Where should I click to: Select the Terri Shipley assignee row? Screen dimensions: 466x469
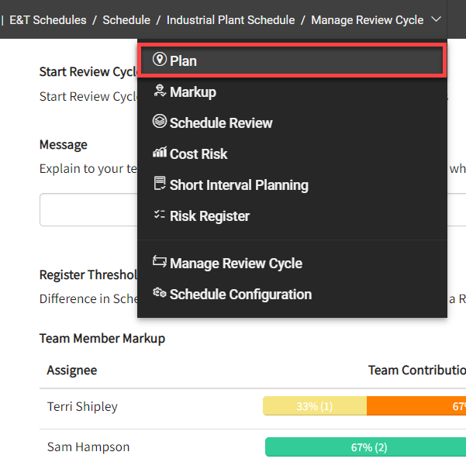[x=82, y=406]
